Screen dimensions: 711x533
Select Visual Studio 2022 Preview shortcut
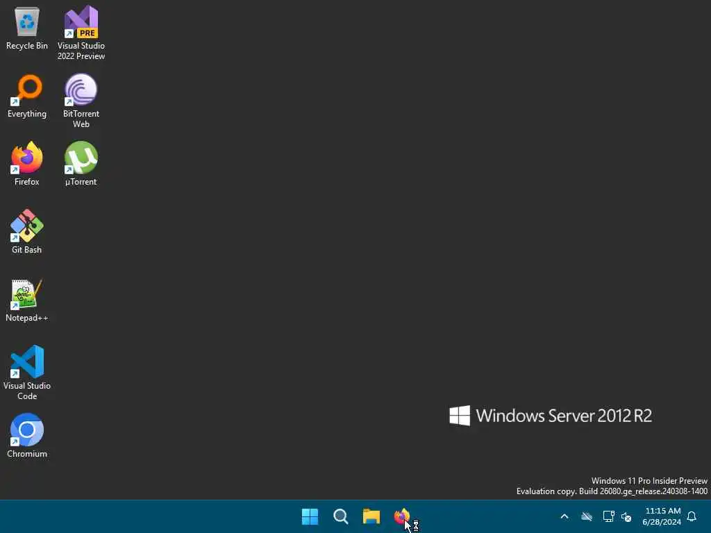click(x=81, y=33)
